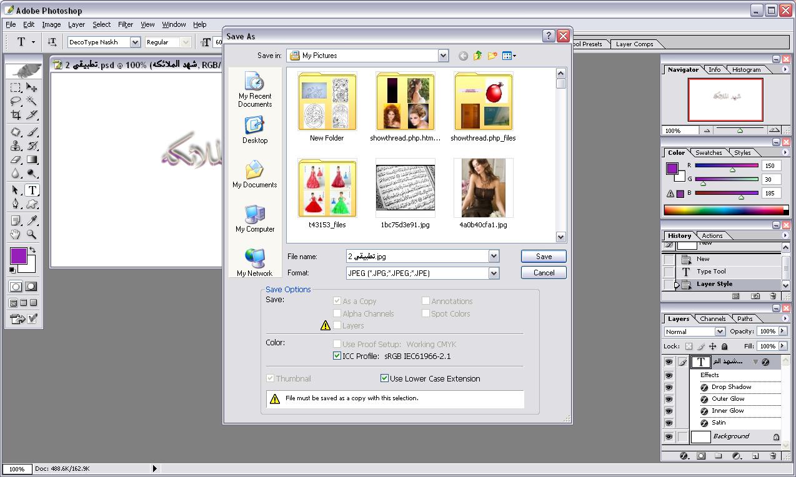This screenshot has height=477, width=796.
Task: Select the Horizontal Type tool in the toolbox
Action: point(32,190)
